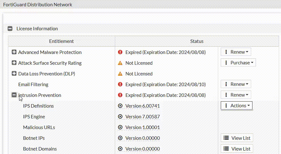Open Renew dropdown for Email Filtering
Screen dimensions: 281x154
[x=236, y=84]
